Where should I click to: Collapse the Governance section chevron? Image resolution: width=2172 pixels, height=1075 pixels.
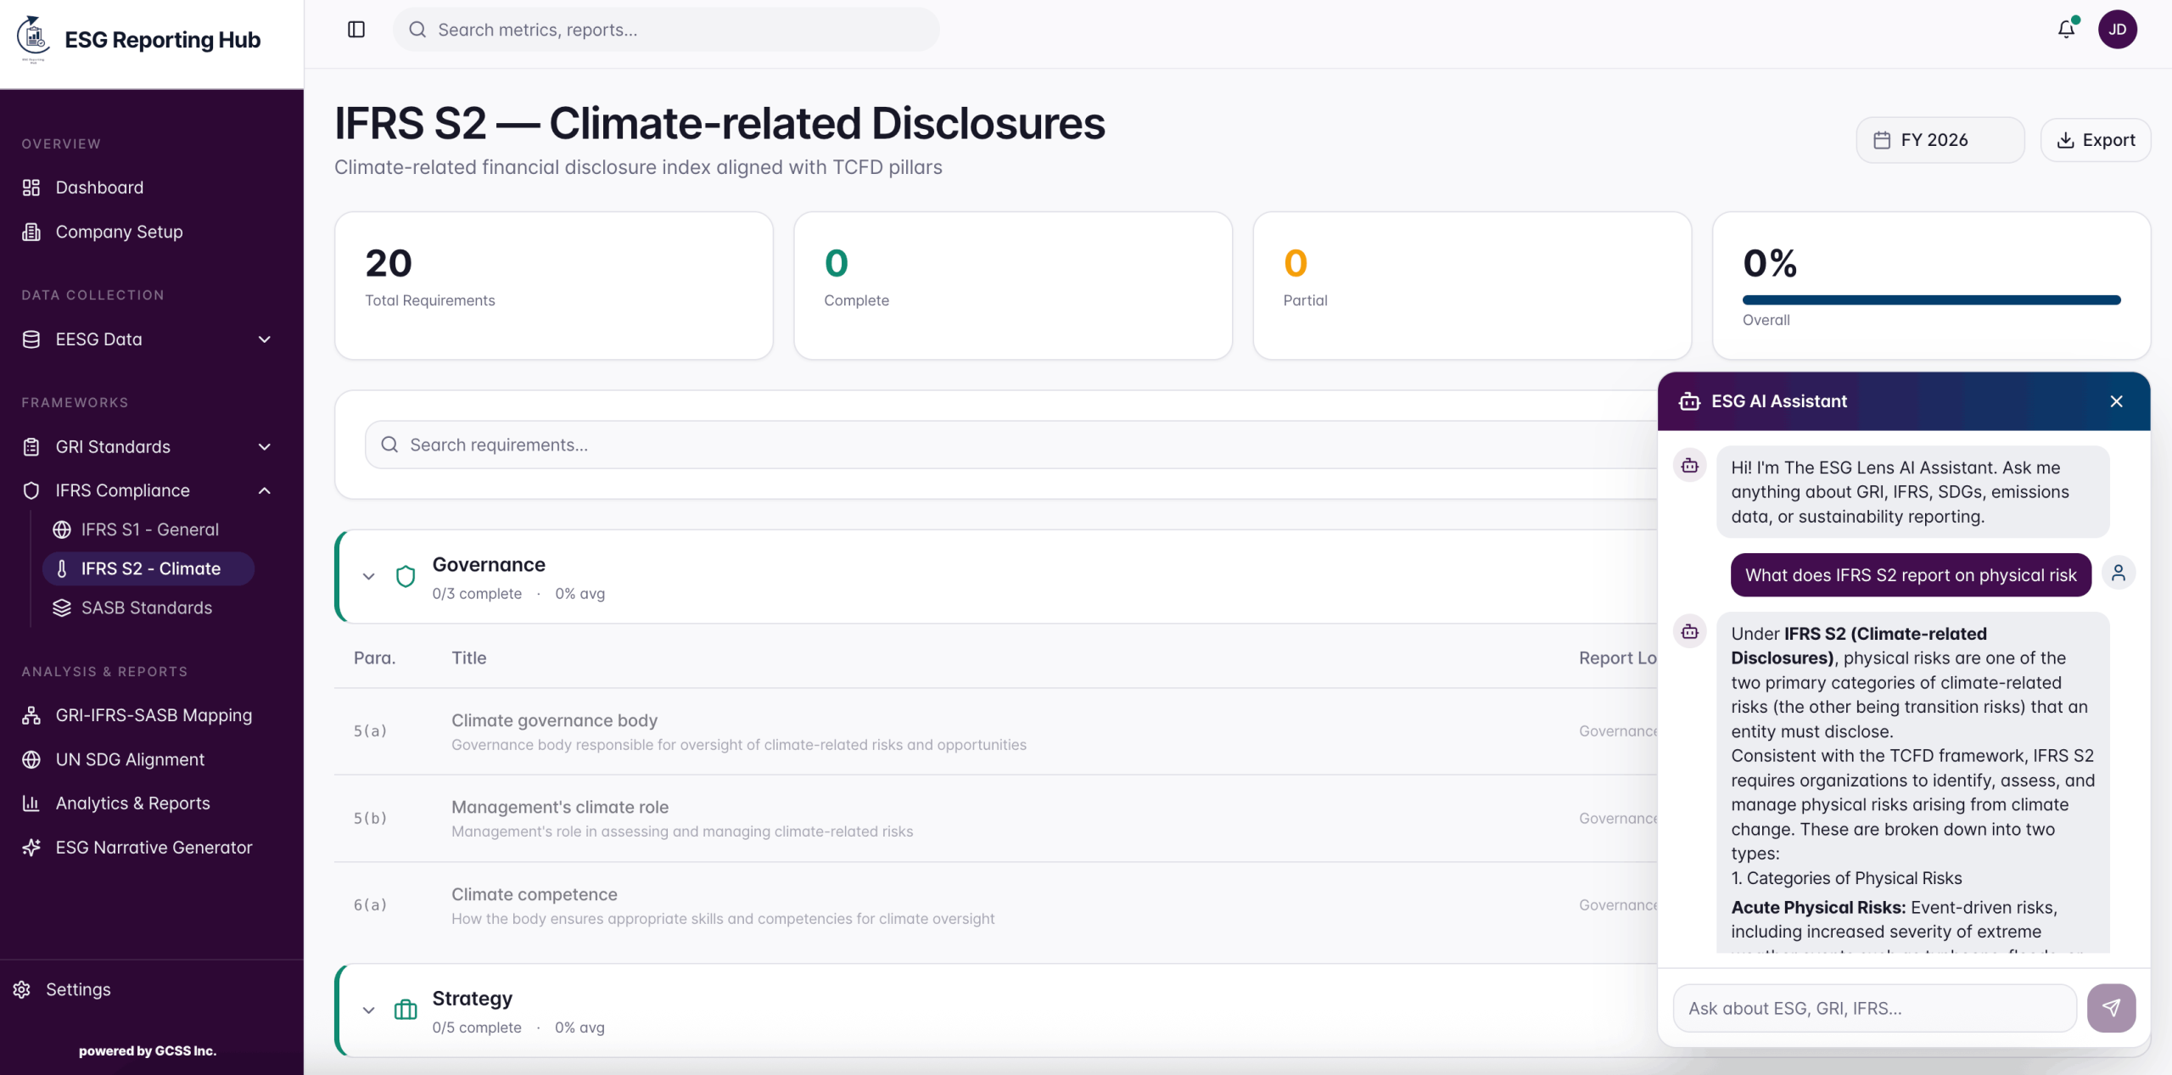[x=368, y=577]
